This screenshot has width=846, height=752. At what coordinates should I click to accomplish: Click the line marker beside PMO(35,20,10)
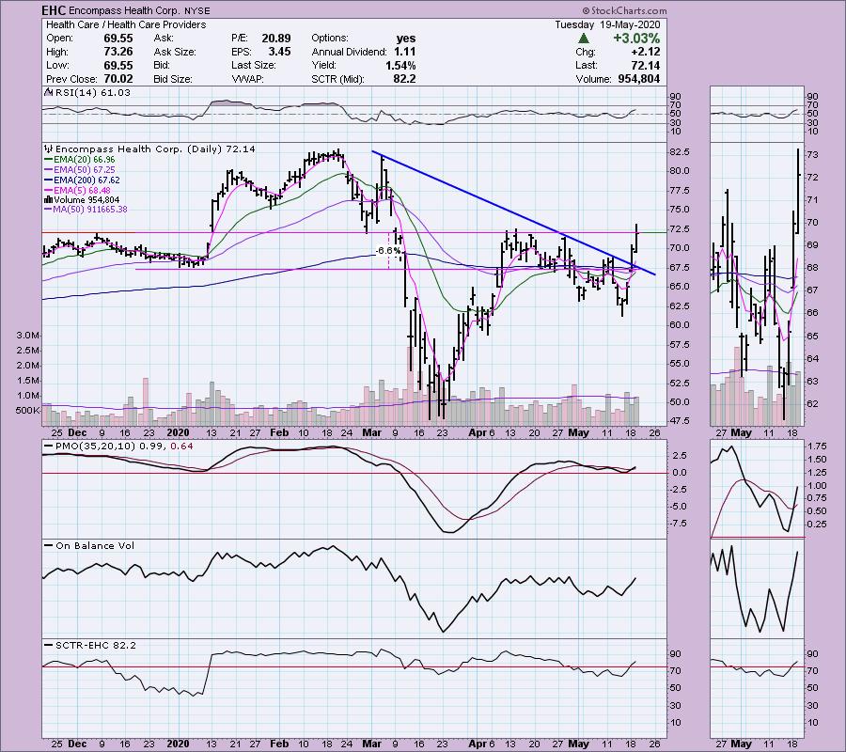coord(49,446)
